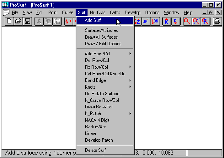Open the HullCuts menu
224x158 pixels.
click(x=98, y=12)
